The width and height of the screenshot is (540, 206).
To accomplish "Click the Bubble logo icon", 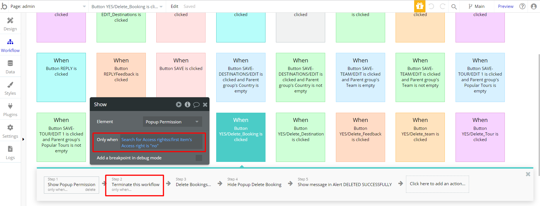I will tap(4, 6).
